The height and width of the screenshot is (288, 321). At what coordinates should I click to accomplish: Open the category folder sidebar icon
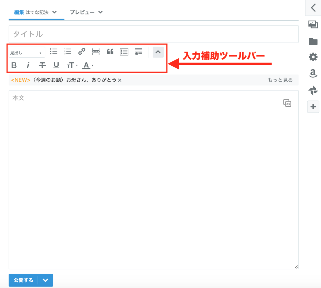click(313, 41)
